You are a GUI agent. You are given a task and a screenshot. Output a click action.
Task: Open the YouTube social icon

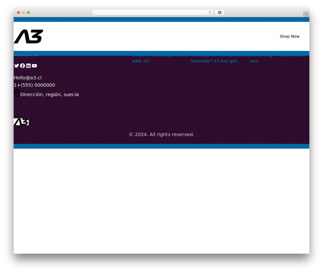tap(34, 66)
